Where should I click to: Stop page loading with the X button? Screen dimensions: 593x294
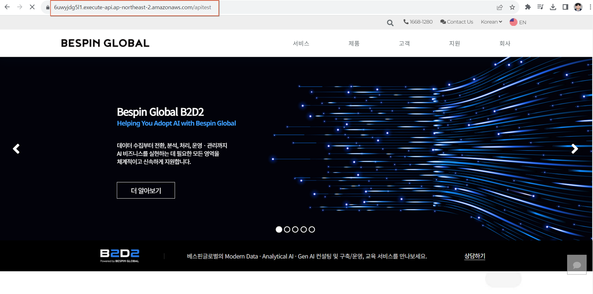point(32,7)
